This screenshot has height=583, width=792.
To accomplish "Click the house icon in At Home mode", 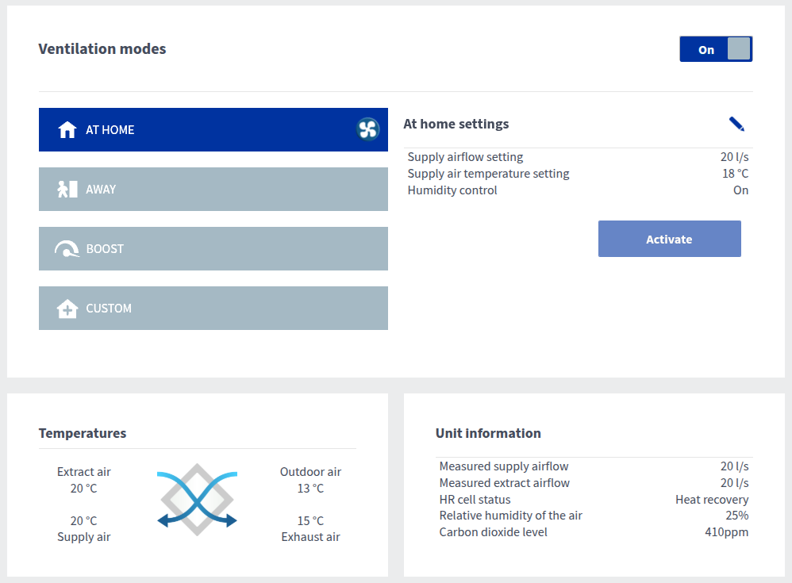I will [x=67, y=130].
